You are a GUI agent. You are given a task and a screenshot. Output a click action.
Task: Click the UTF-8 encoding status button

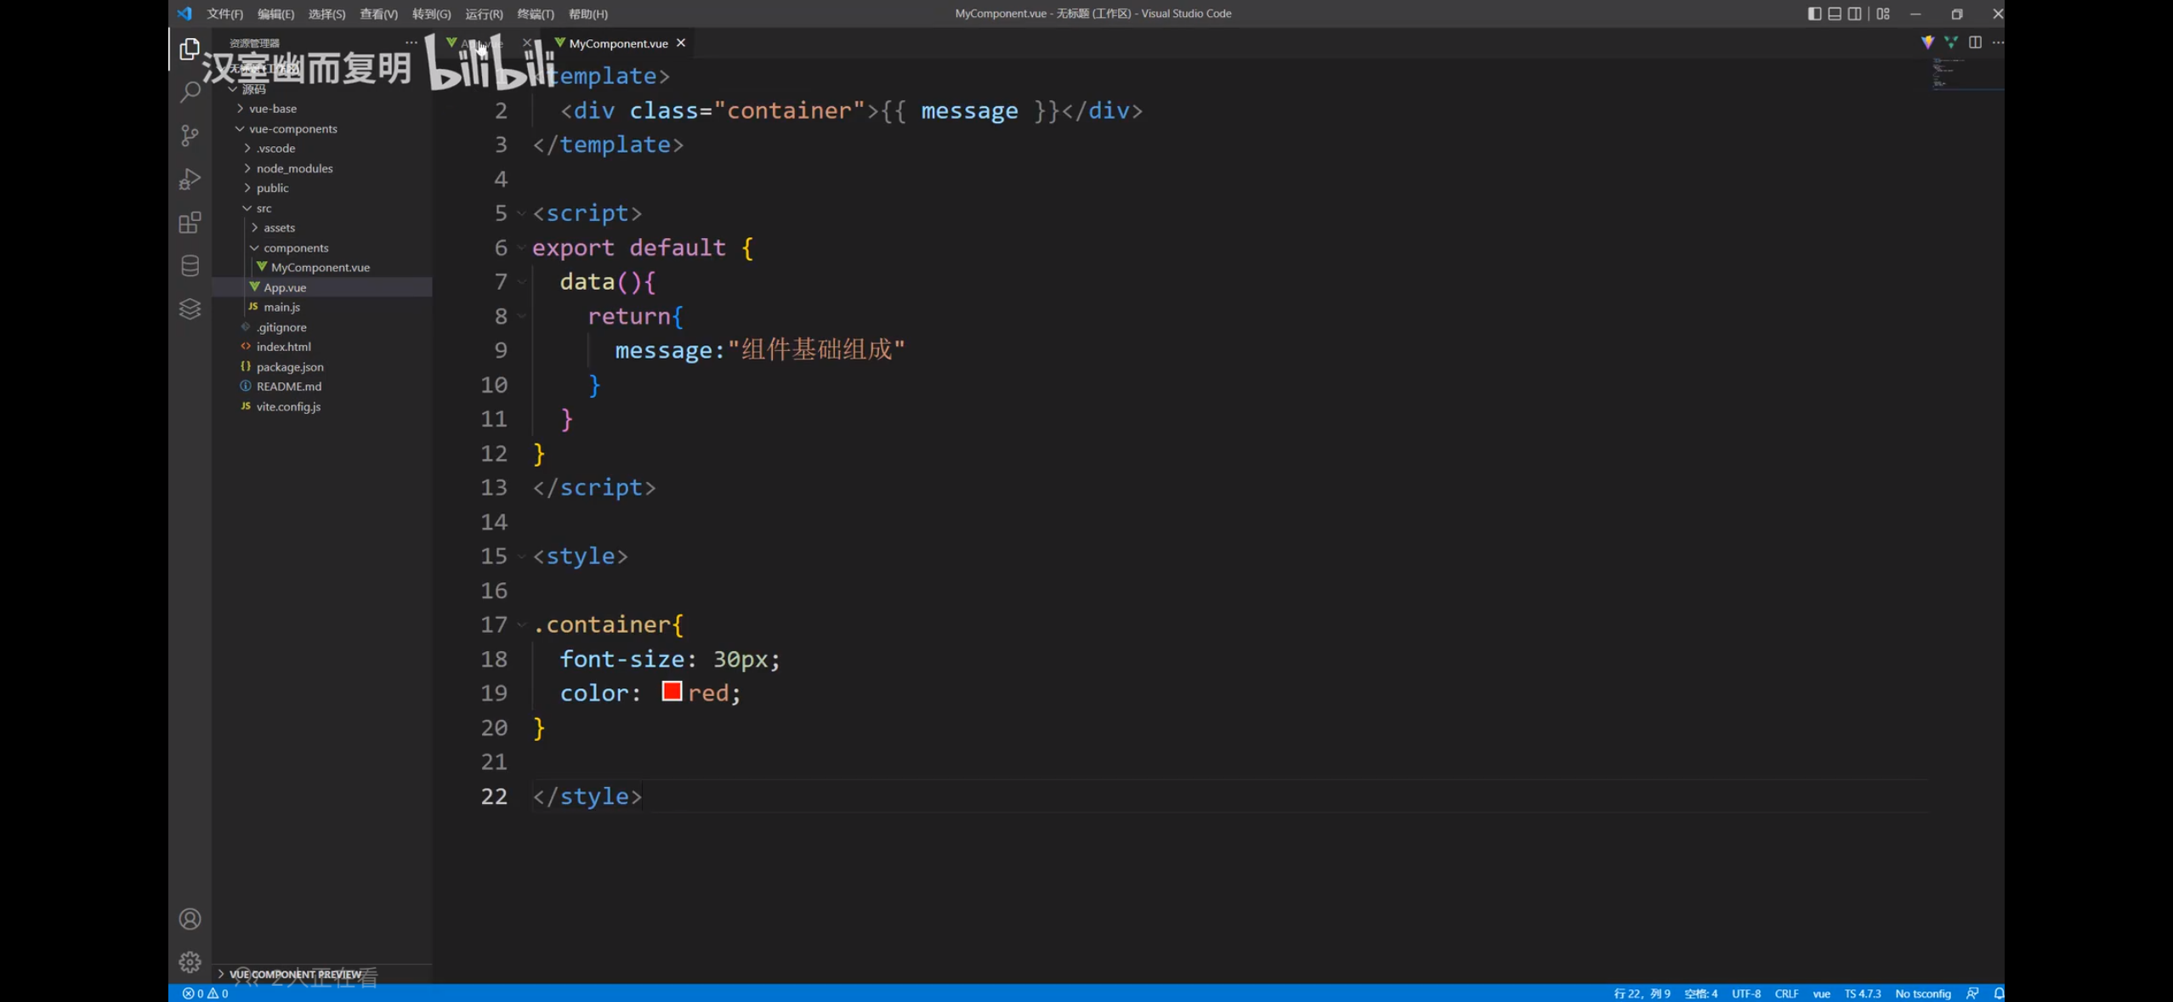click(1746, 994)
